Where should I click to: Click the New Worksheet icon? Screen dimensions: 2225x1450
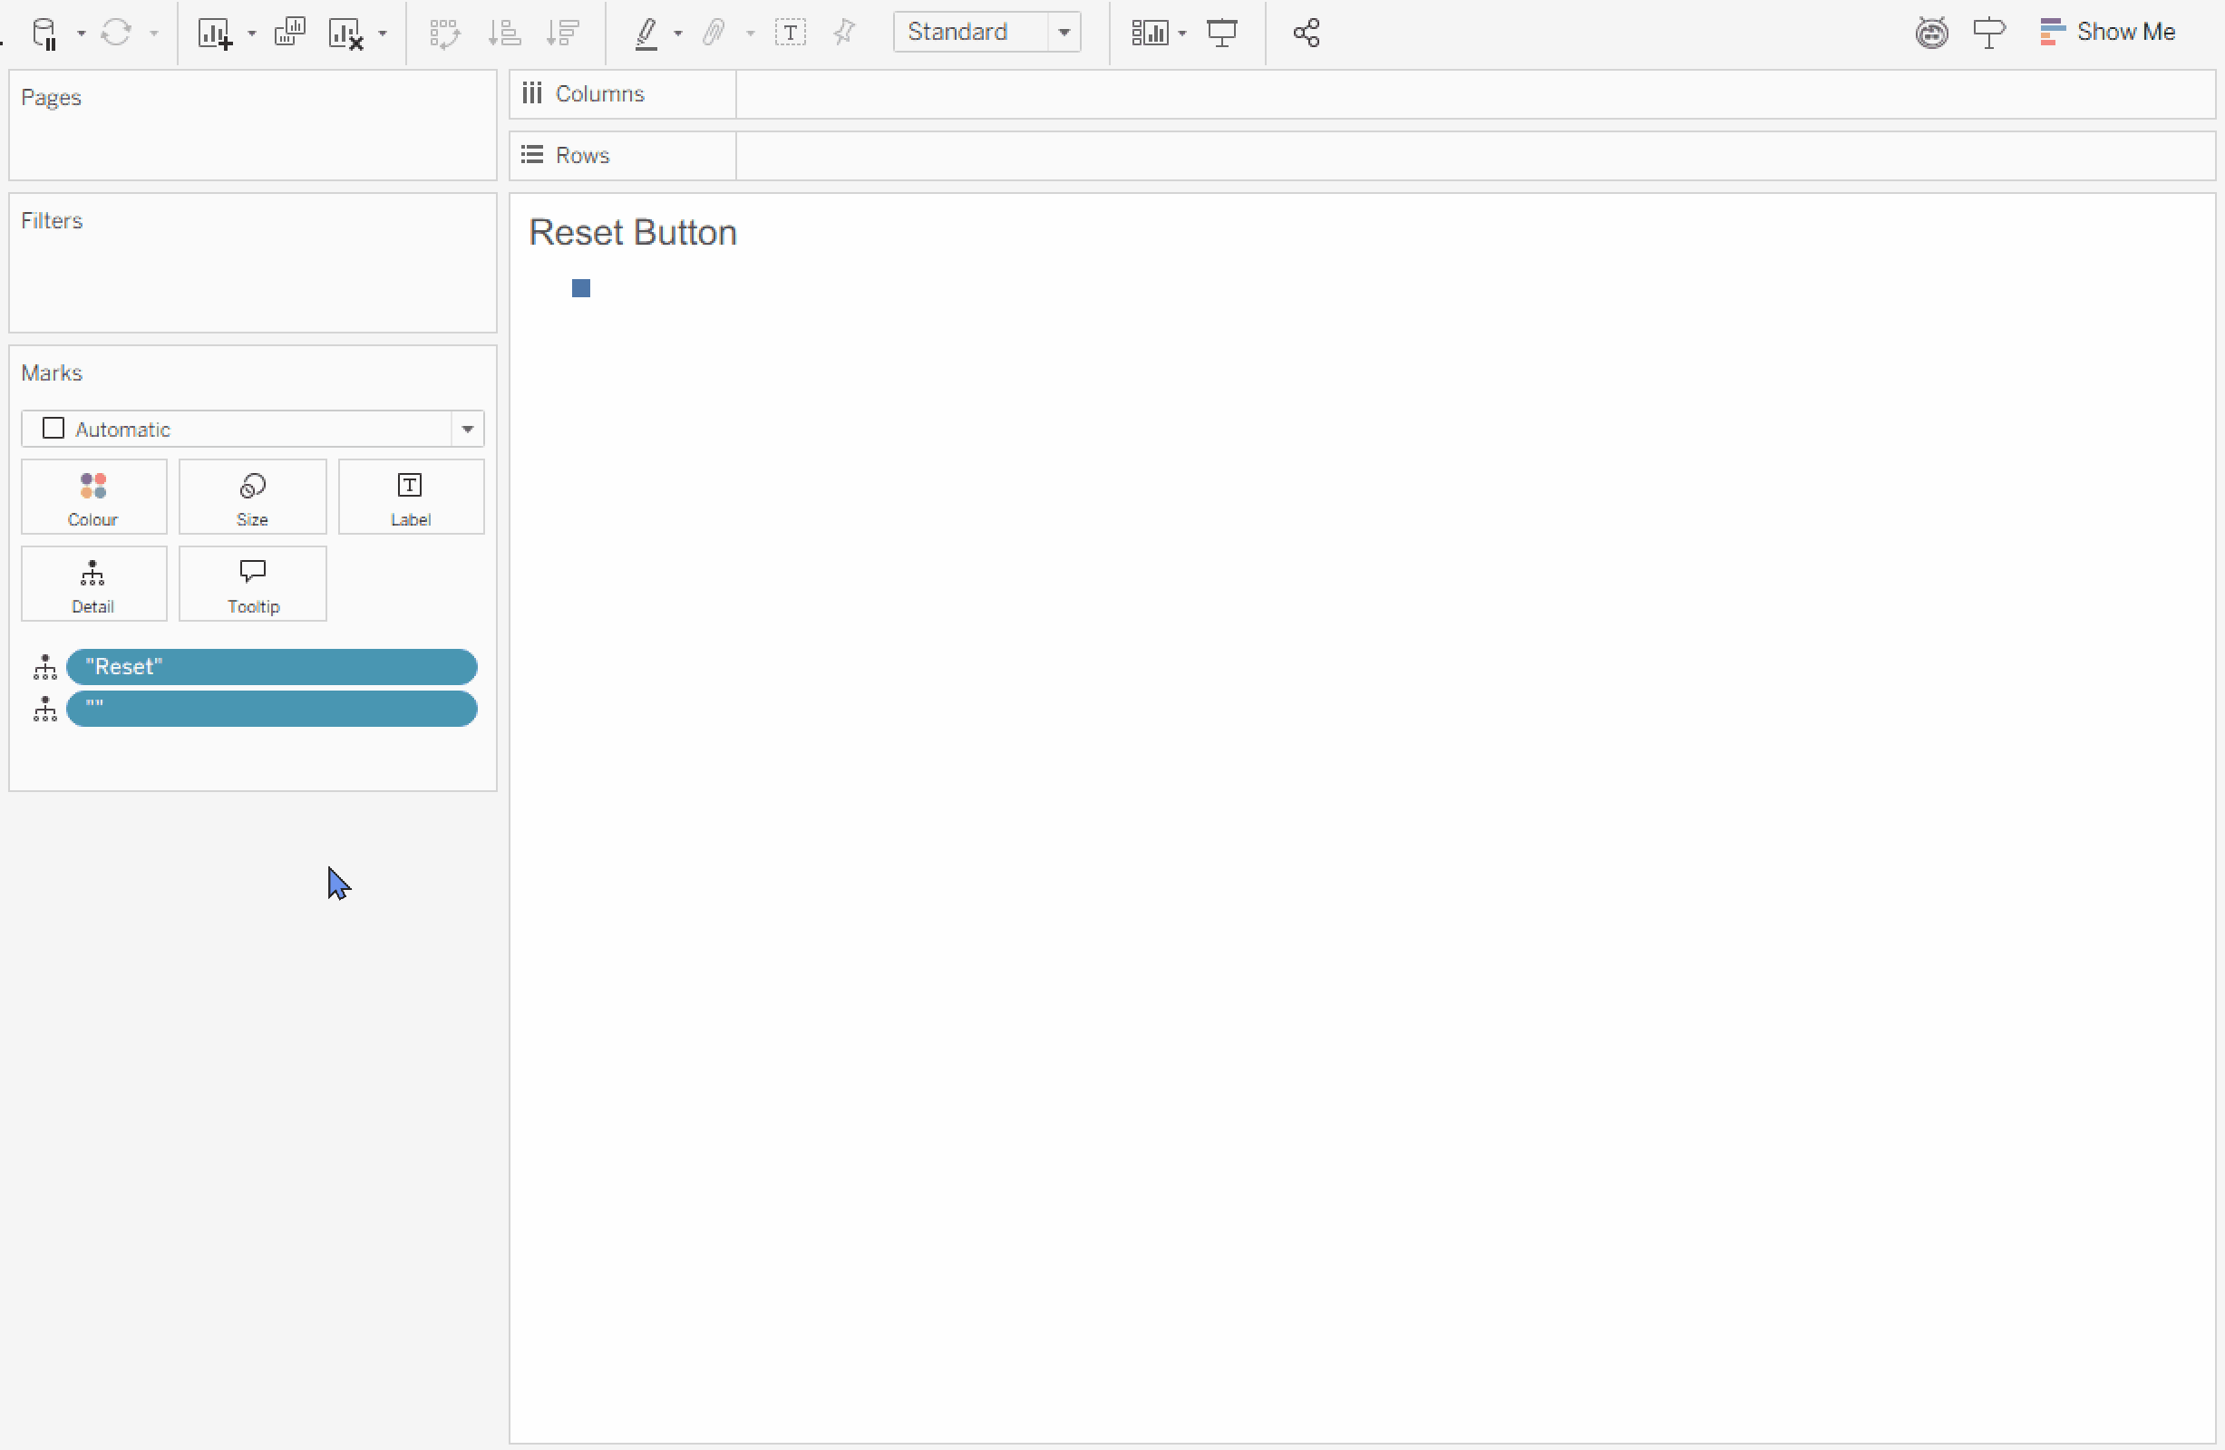click(x=215, y=34)
